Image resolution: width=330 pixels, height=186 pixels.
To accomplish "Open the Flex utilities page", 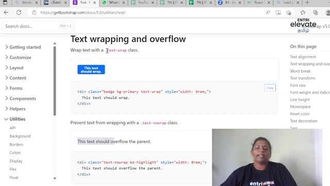I will [x=13, y=169].
